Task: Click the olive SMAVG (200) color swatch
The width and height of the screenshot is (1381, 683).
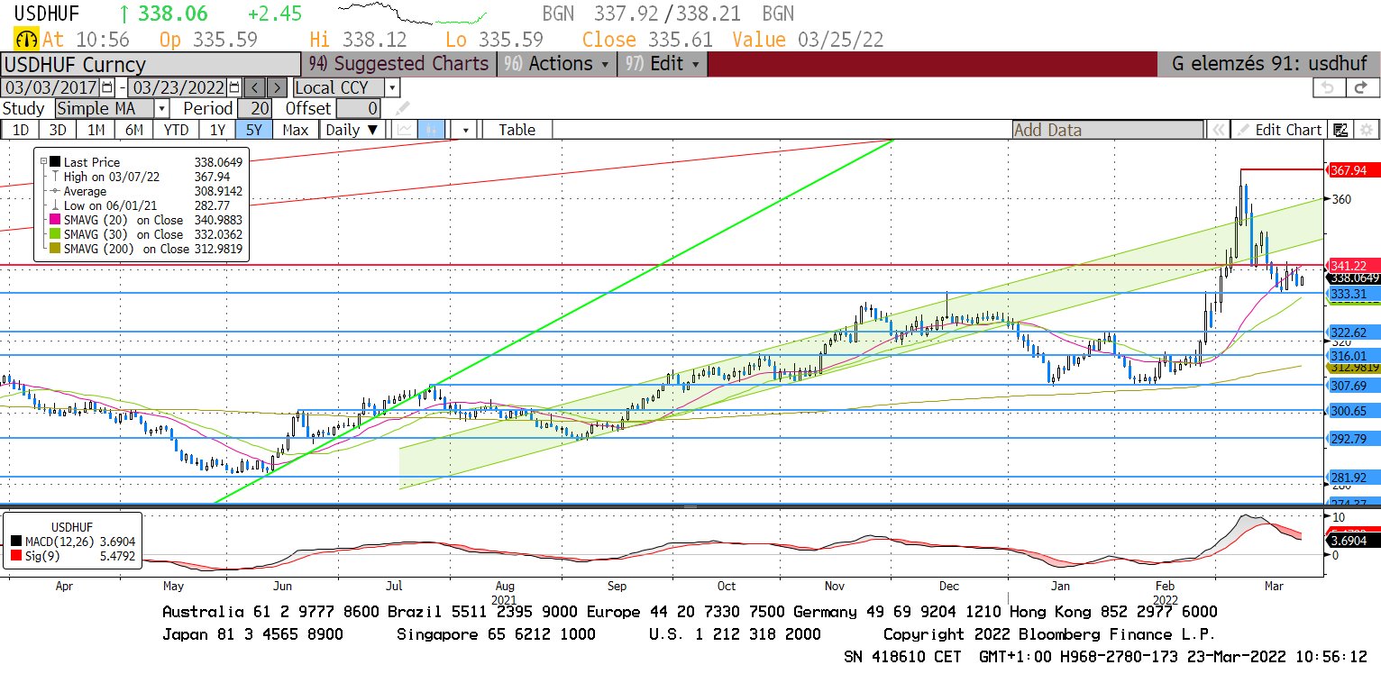Action: [x=55, y=249]
